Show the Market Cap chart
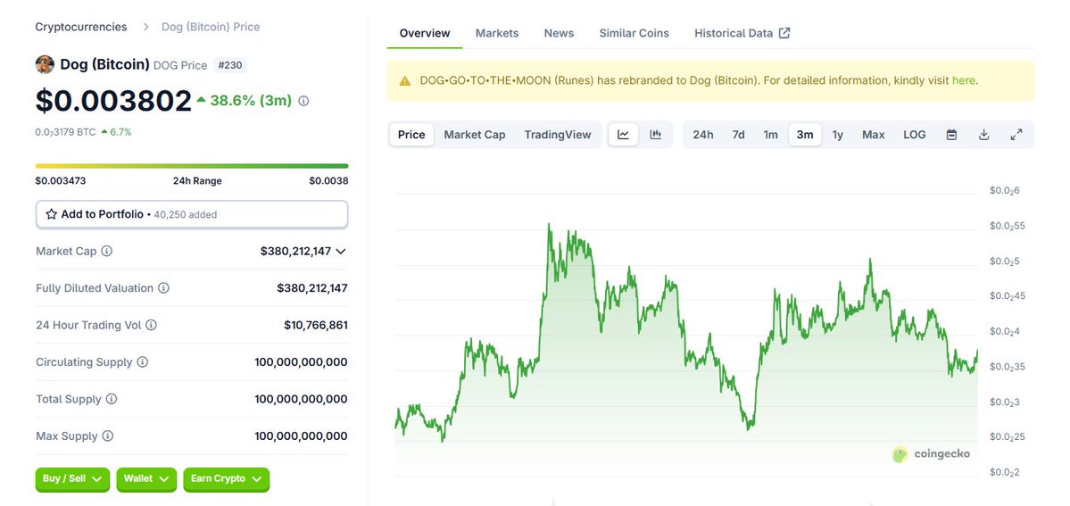 [475, 135]
